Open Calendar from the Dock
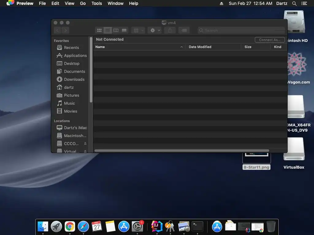Image resolution: width=314 pixels, height=235 pixels. [97, 226]
